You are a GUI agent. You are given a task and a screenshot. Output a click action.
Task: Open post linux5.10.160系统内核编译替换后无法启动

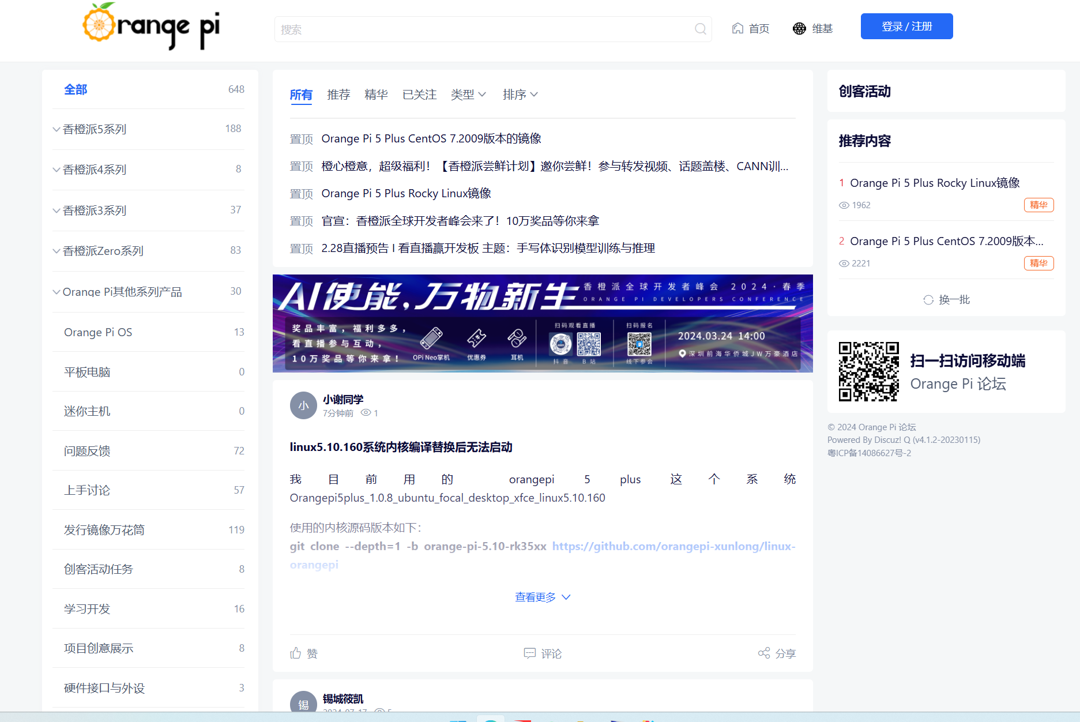tap(401, 447)
